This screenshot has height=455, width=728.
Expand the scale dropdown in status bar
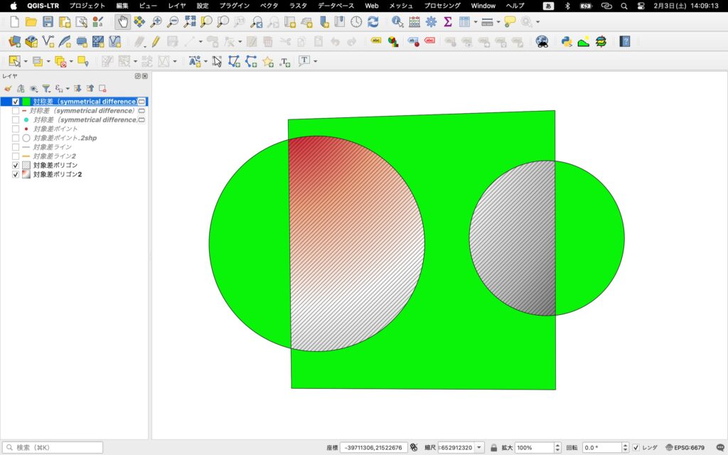(x=480, y=448)
